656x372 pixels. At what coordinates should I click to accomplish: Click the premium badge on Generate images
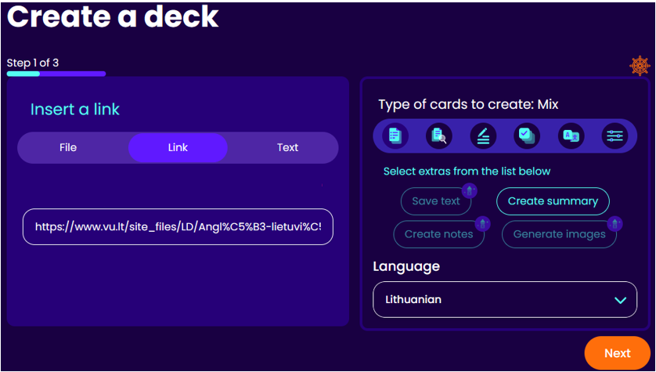pos(615,224)
